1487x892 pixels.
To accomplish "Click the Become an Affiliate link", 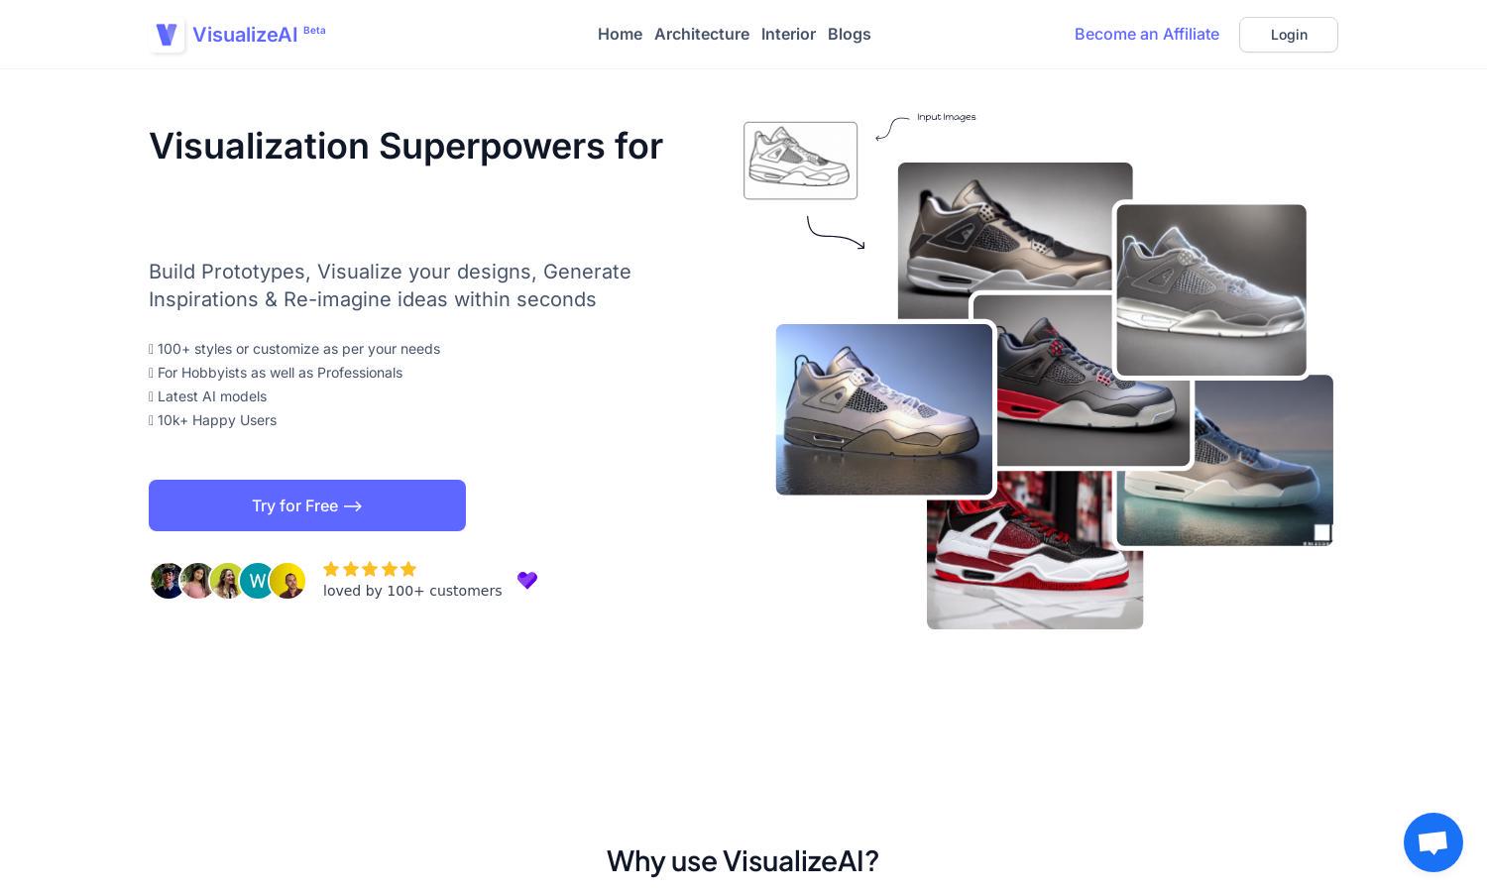I will [x=1147, y=34].
